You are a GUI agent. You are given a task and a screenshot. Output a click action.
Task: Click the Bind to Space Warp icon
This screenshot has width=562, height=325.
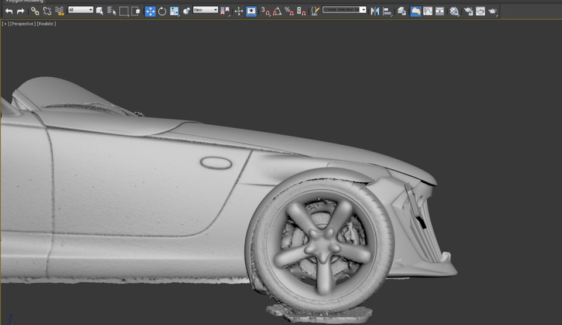[x=59, y=11]
